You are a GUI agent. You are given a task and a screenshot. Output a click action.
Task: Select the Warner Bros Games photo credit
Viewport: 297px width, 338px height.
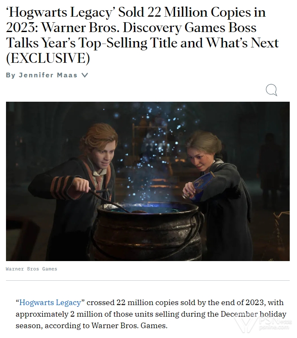coord(32,269)
